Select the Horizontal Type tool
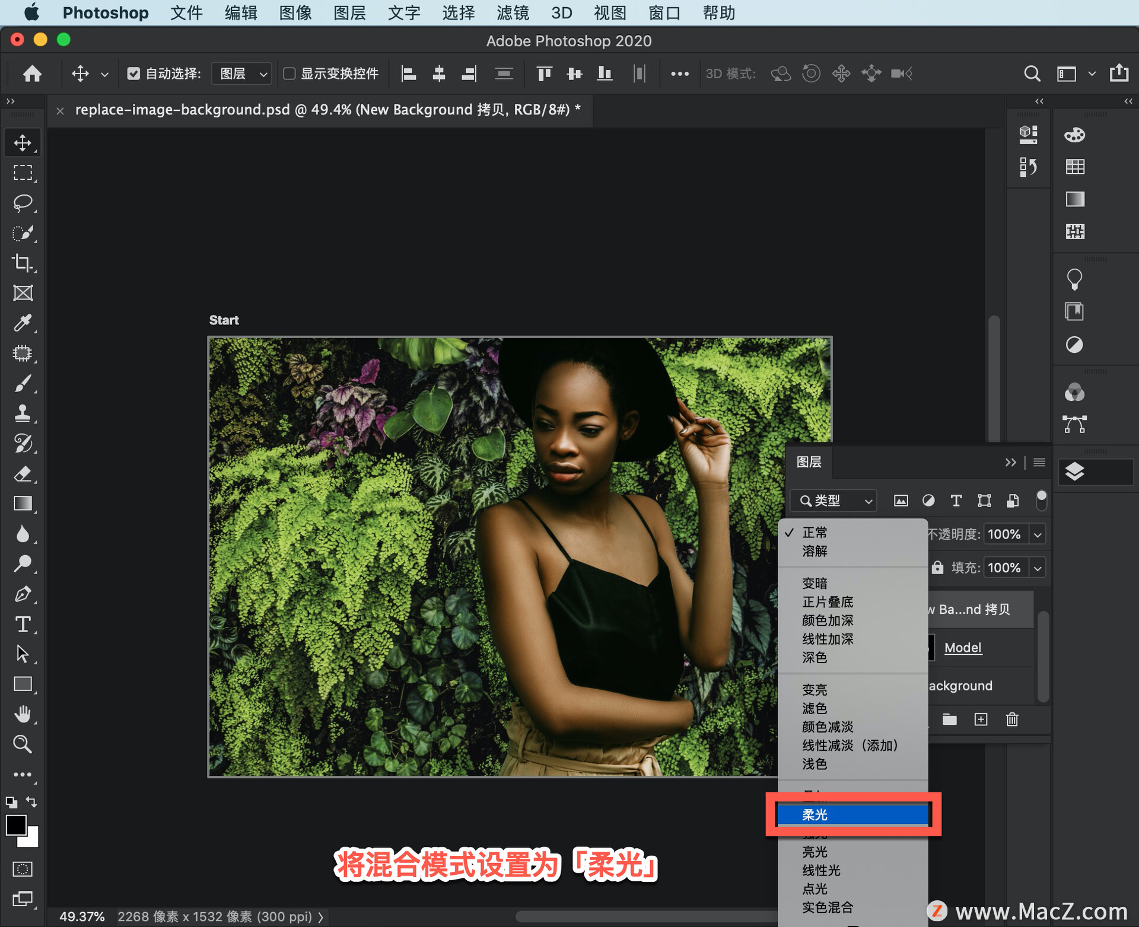The width and height of the screenshot is (1139, 927). [23, 624]
